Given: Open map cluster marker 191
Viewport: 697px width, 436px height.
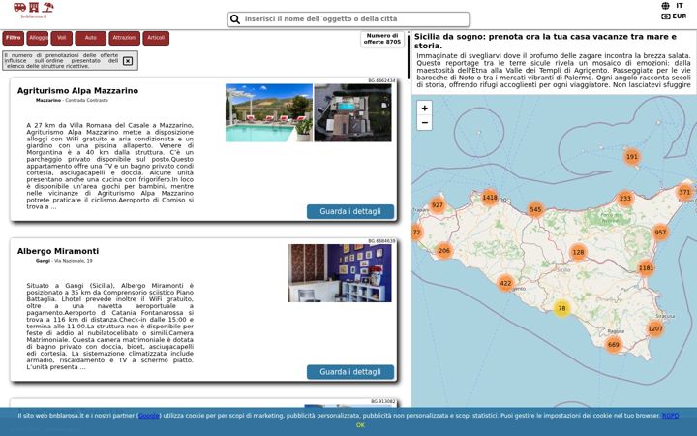Looking at the screenshot, I should pos(631,157).
